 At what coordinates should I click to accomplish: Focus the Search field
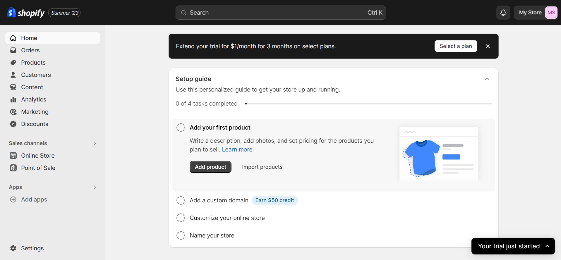(281, 13)
